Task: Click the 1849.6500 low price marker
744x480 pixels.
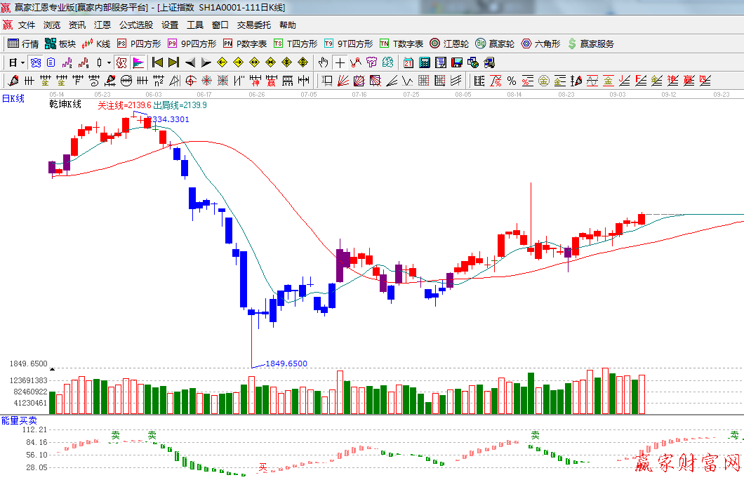Action: click(x=286, y=364)
